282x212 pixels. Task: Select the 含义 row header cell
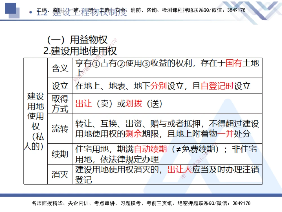point(60,68)
